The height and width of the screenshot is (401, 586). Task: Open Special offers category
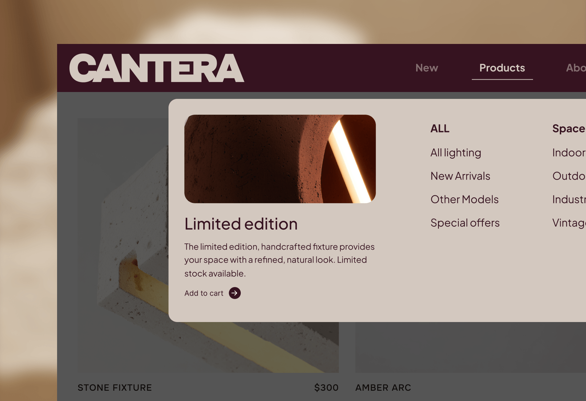pyautogui.click(x=465, y=223)
